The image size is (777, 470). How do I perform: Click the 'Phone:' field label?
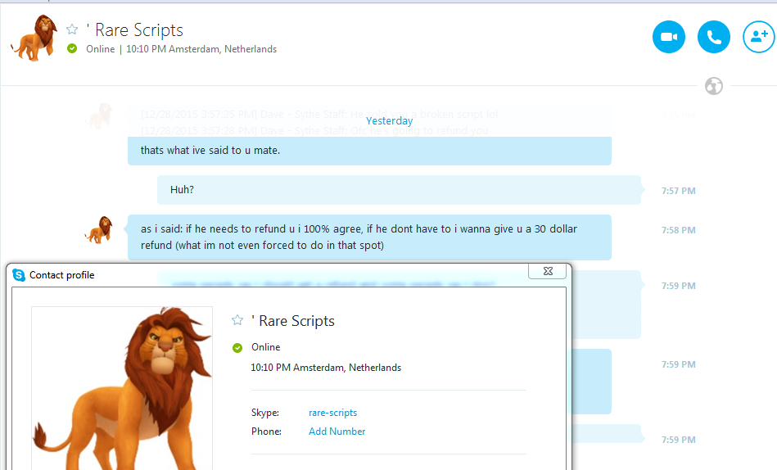pyautogui.click(x=266, y=432)
